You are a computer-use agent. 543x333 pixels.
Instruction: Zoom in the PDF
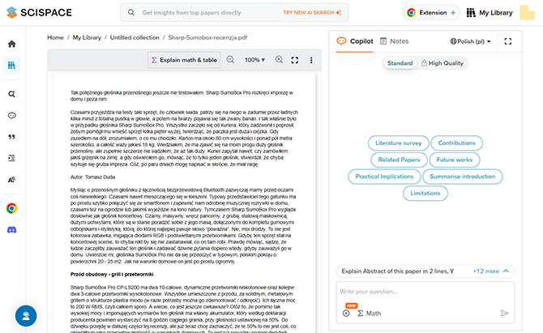279,59
